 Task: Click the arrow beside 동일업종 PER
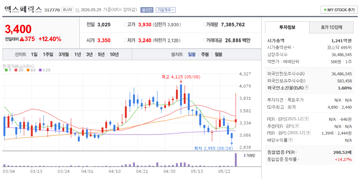[296, 152]
